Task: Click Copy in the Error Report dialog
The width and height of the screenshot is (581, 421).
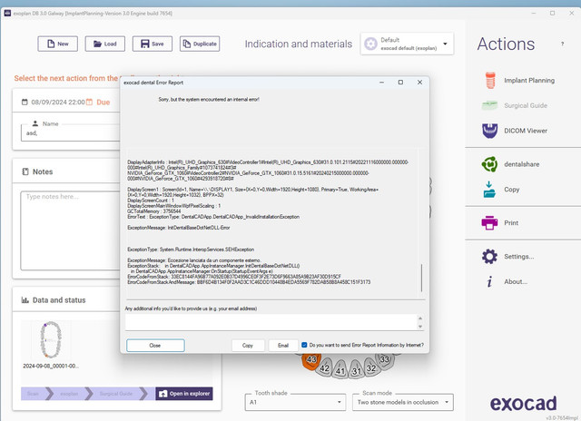Action: coord(248,345)
